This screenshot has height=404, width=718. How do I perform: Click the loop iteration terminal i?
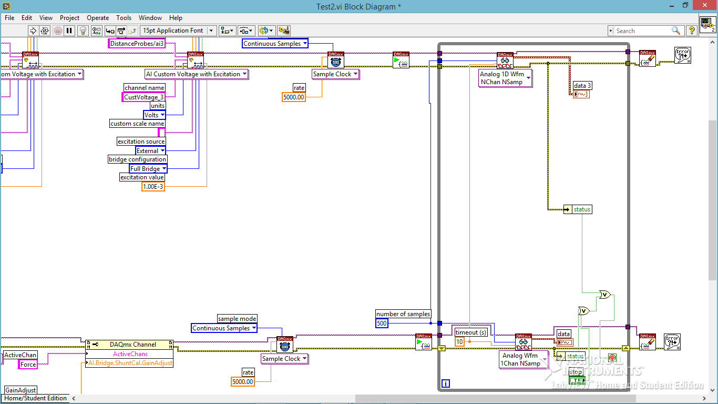446,384
